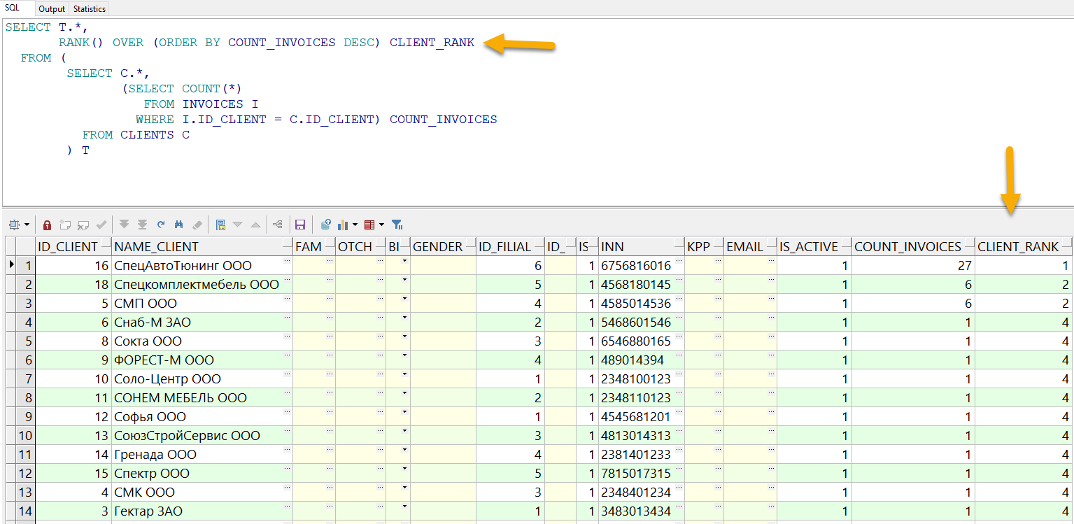Click the blue database export icon
Viewport: 1074px width, 524px height.
[x=325, y=224]
